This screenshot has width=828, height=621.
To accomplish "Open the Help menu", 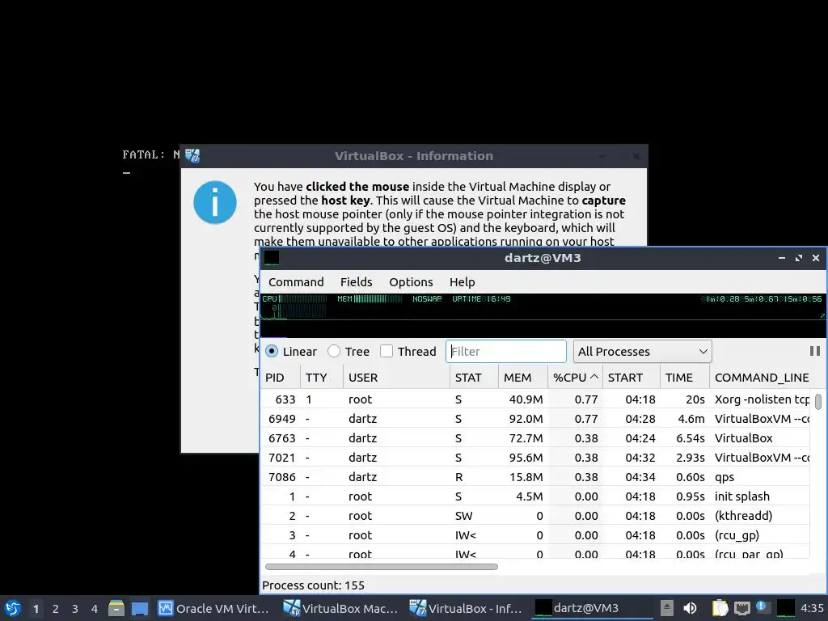I will click(462, 282).
